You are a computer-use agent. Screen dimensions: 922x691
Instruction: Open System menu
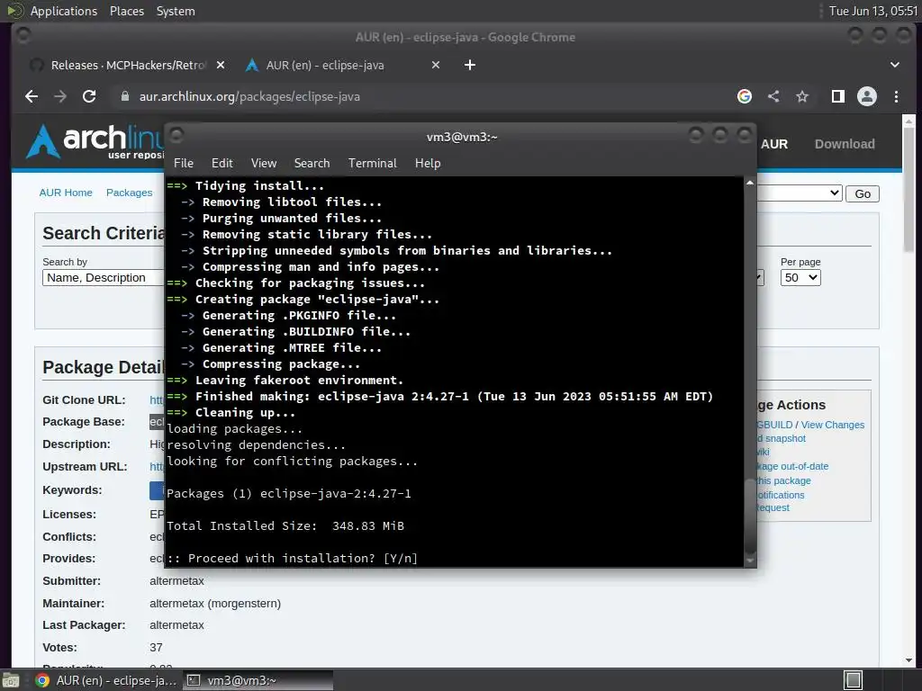(x=176, y=11)
